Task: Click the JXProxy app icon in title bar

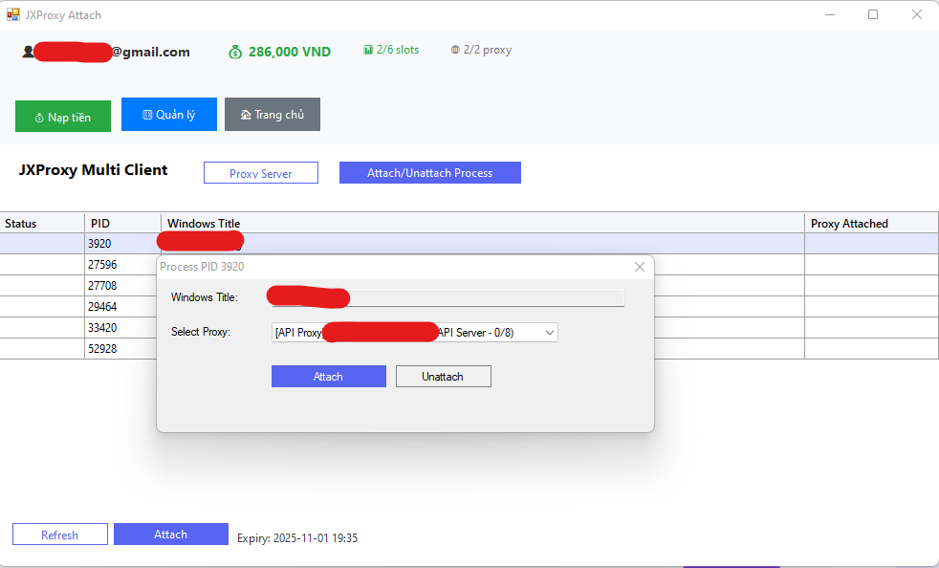Action: point(13,15)
